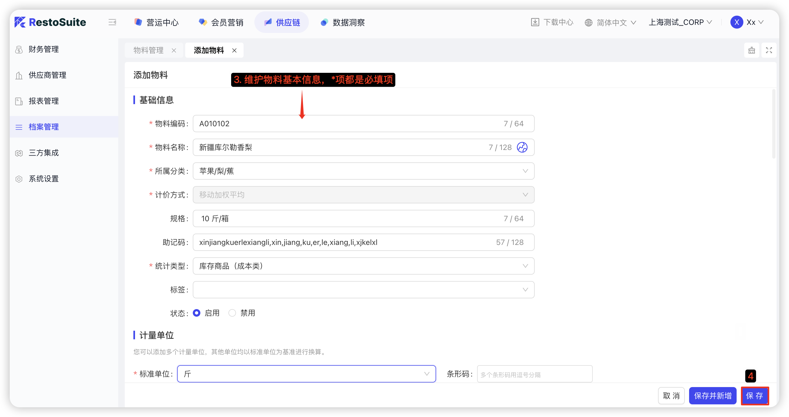Open 财务管理 in the sidebar
The height and width of the screenshot is (417, 789).
click(43, 49)
